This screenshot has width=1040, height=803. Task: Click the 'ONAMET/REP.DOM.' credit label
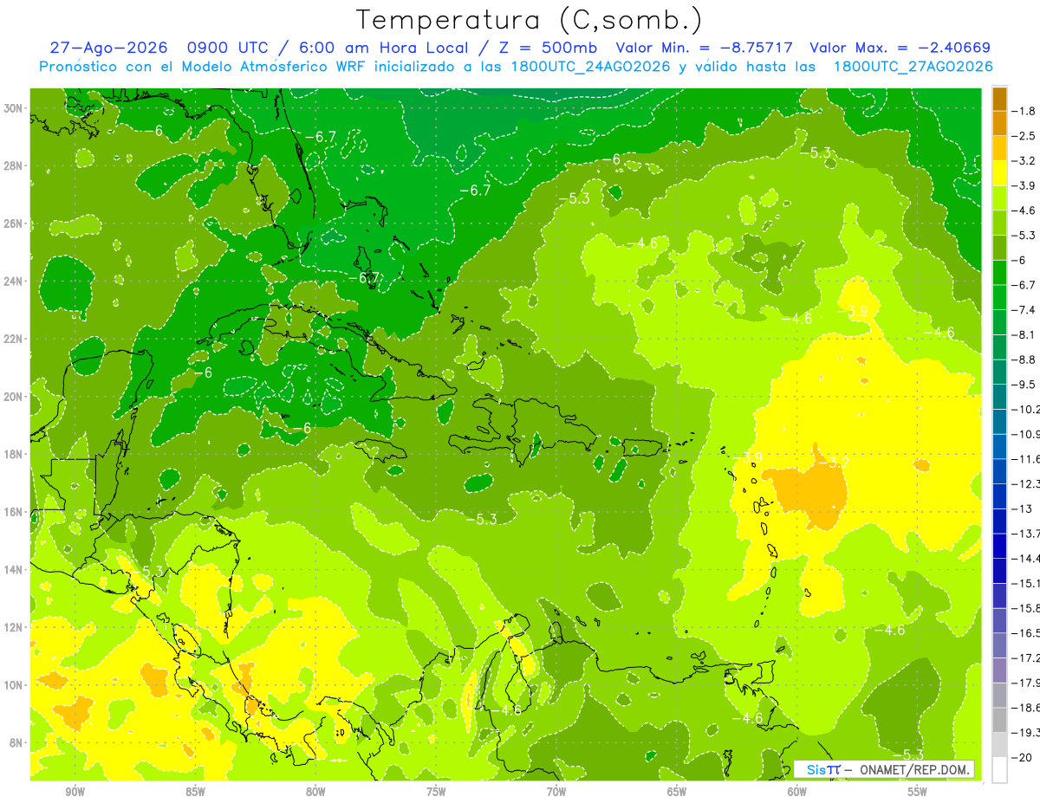(x=915, y=769)
